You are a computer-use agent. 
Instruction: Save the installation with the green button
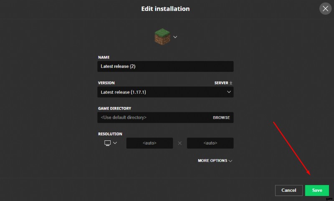pos(317,190)
